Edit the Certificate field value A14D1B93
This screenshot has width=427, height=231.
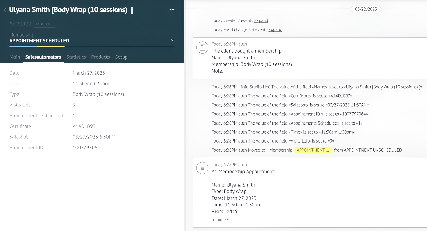84,126
